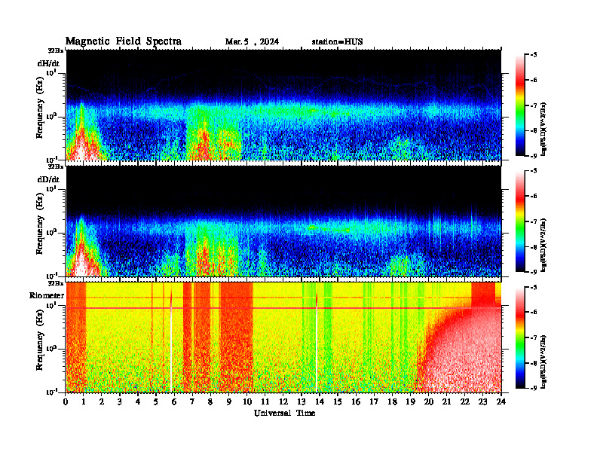Click the "-6" tick on the Riometer color bar
597x461 pixels.
[x=534, y=313]
